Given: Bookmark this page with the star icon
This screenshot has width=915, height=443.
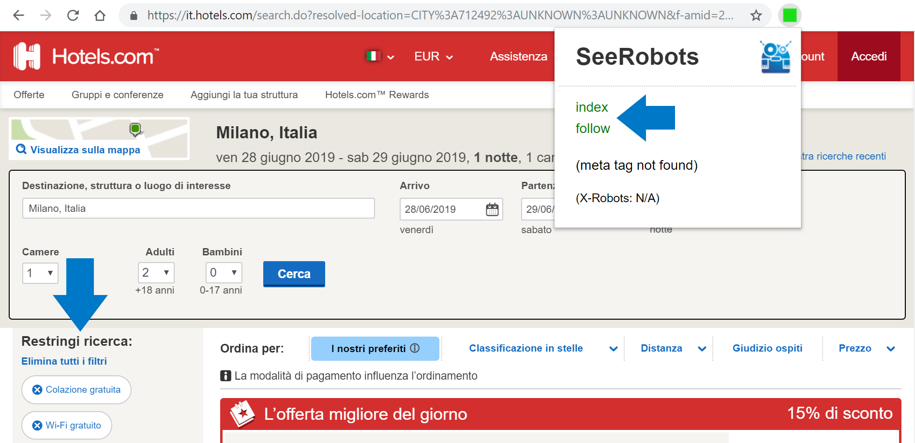Looking at the screenshot, I should 756,15.
